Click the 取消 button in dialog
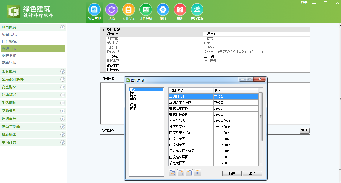Viewport: 341px width, 183px height. tap(252, 174)
